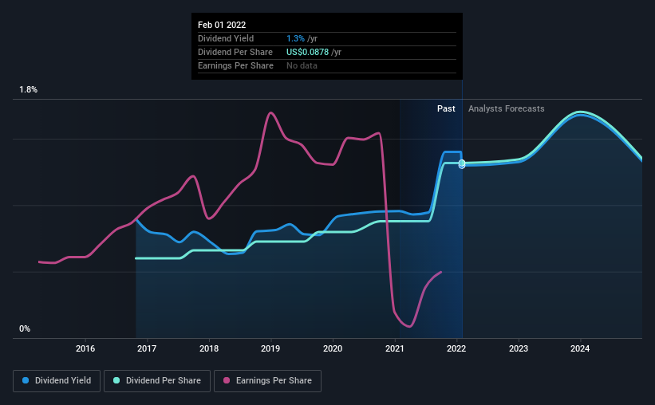Screen dimensions: 655x405
Task: Click the highlighted data point marker at 2022
Action: [x=462, y=163]
